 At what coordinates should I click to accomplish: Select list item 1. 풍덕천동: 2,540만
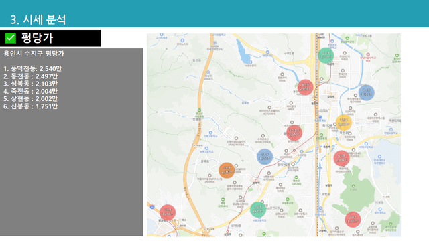click(33, 68)
